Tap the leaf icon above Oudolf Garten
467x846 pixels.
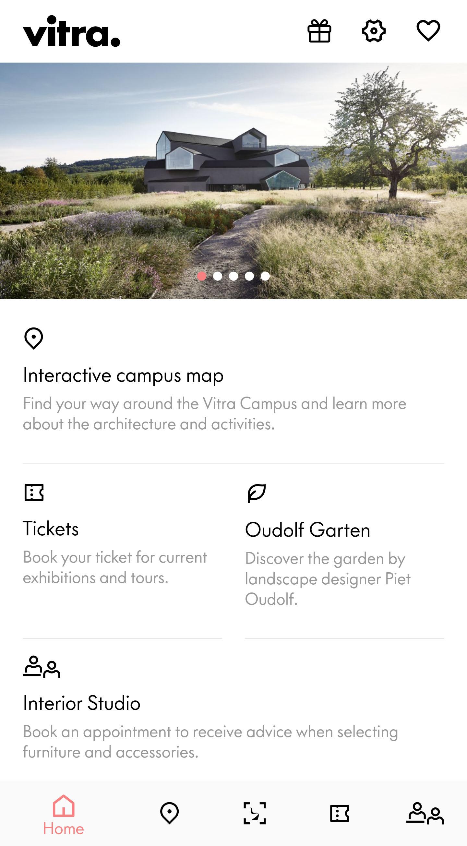tap(257, 493)
